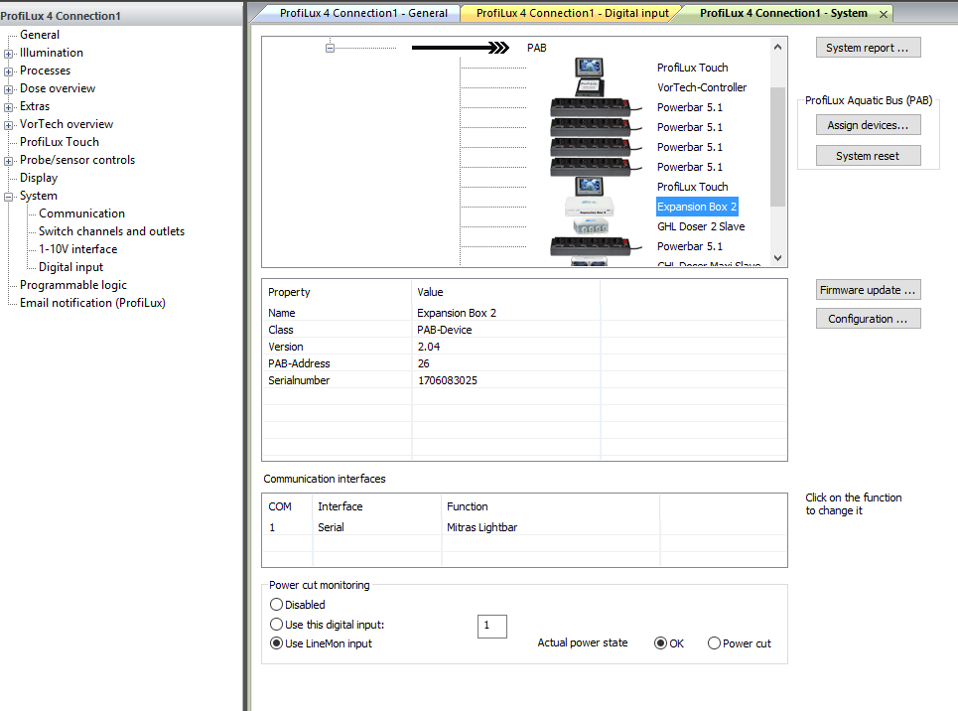Open Digital input tree item
The image size is (958, 711).
pos(70,267)
